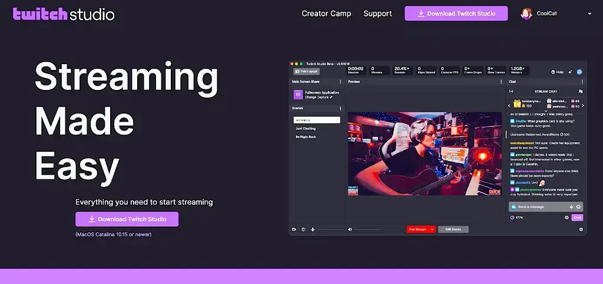This screenshot has height=284, width=603.
Task: Click the 20.4% usage stat
Action: click(x=402, y=70)
